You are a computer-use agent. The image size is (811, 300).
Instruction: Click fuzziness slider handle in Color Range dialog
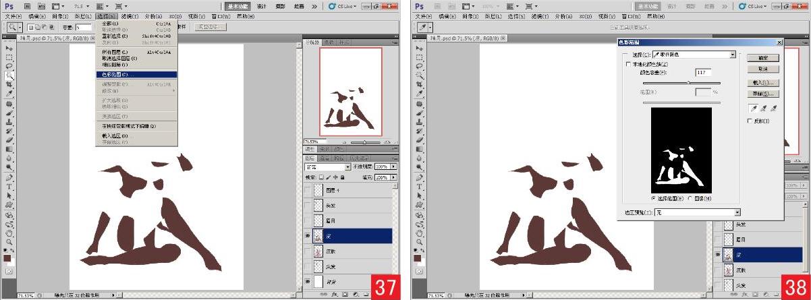click(x=688, y=82)
